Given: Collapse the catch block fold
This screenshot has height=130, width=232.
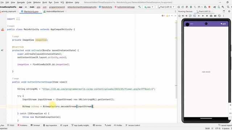Looking at the screenshot, I should click(6, 114).
